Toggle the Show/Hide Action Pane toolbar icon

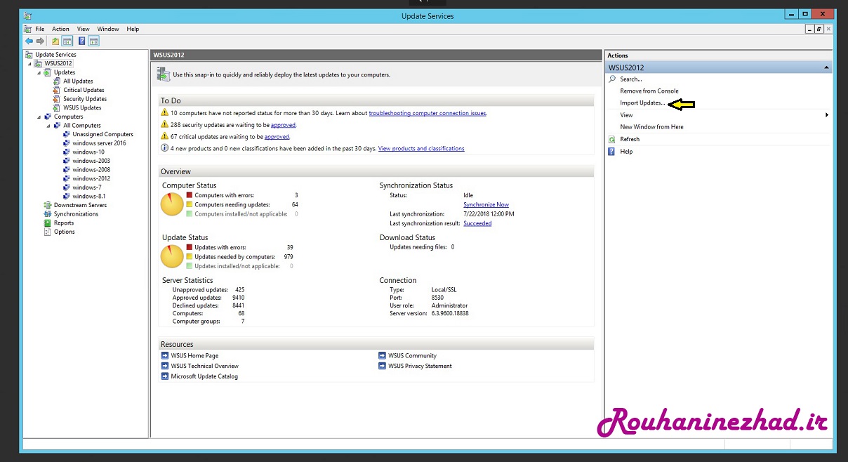point(93,41)
